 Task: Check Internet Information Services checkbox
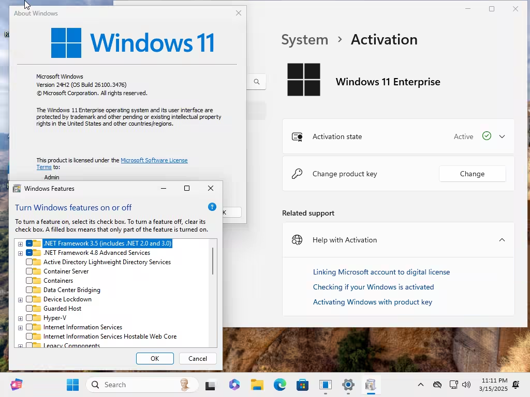29,327
